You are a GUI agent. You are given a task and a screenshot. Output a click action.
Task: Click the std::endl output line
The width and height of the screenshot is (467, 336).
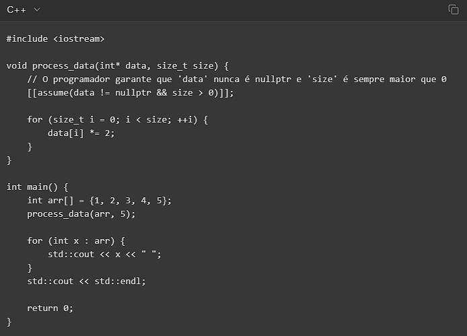pos(87,281)
